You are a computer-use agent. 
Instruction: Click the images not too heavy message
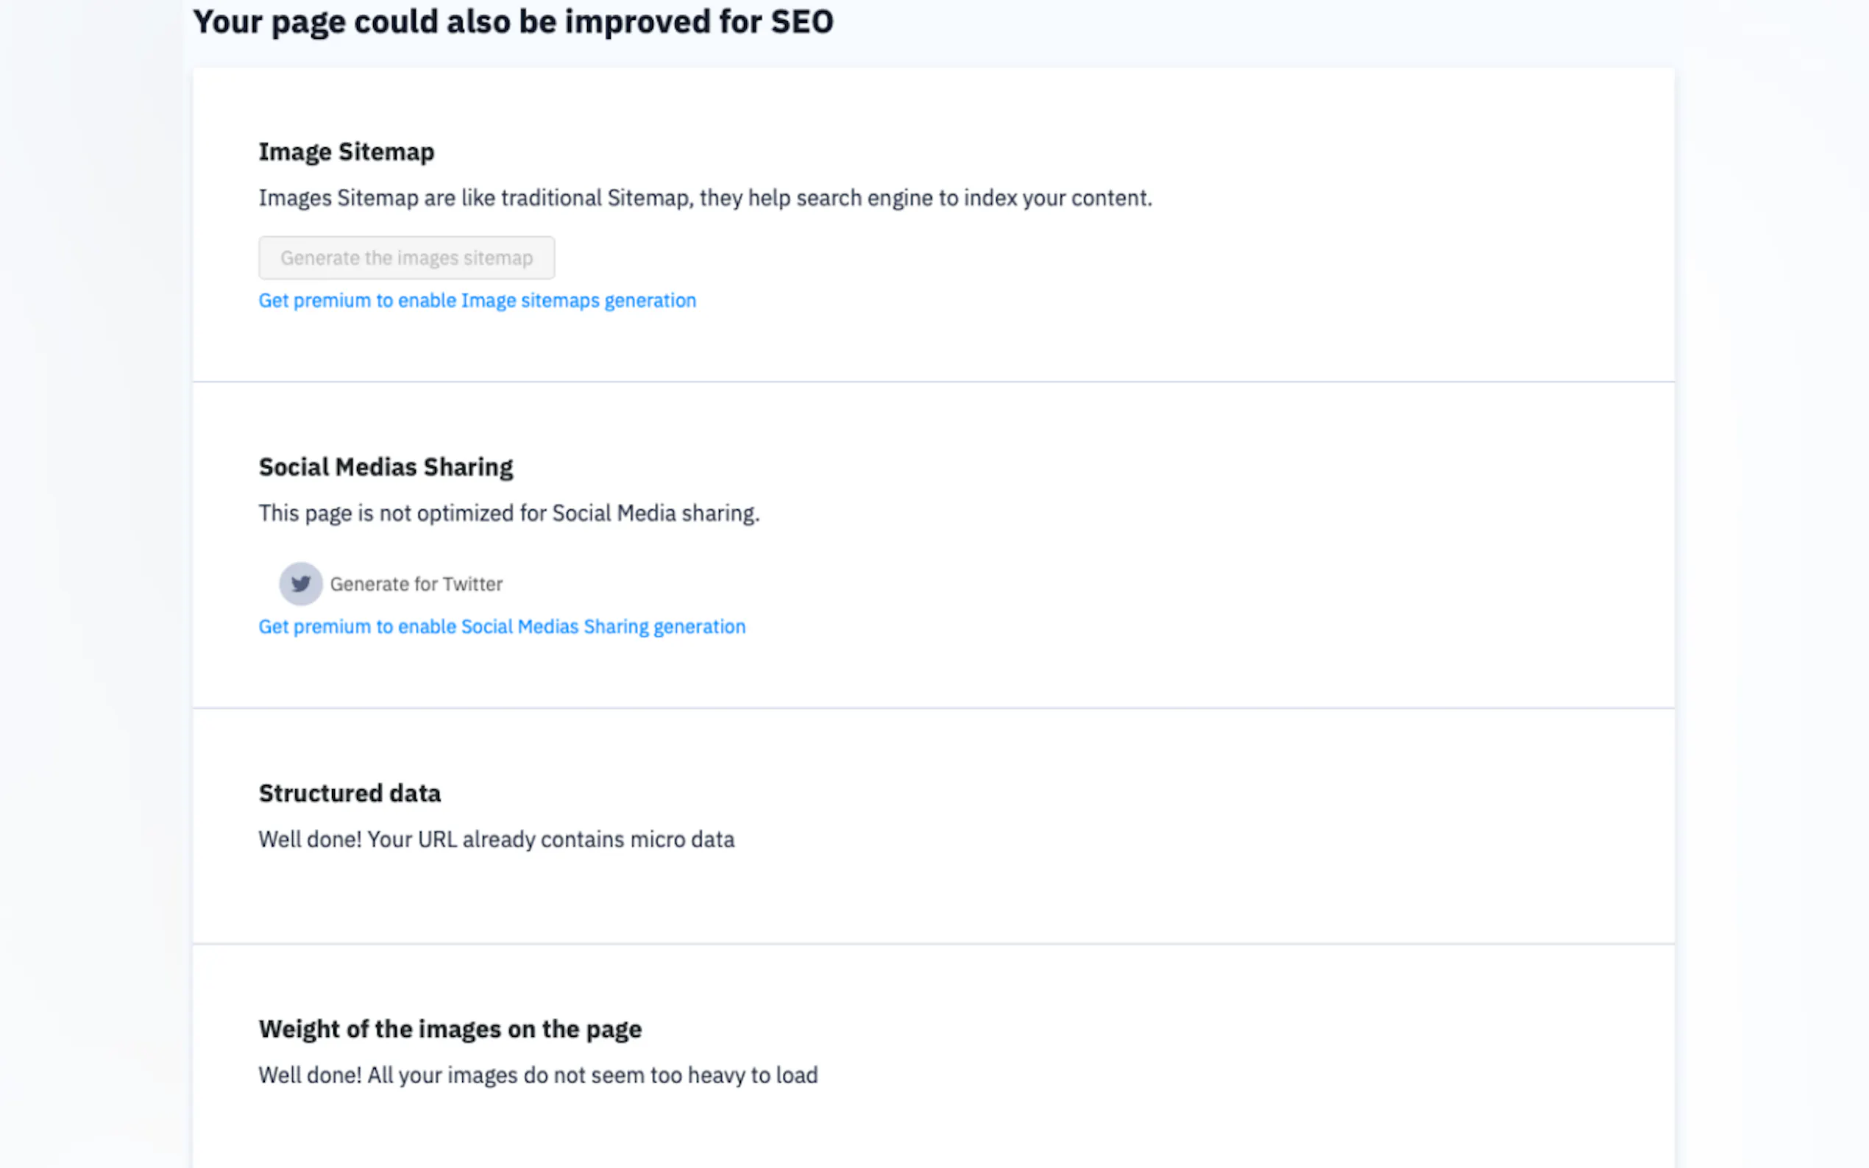[x=538, y=1075]
